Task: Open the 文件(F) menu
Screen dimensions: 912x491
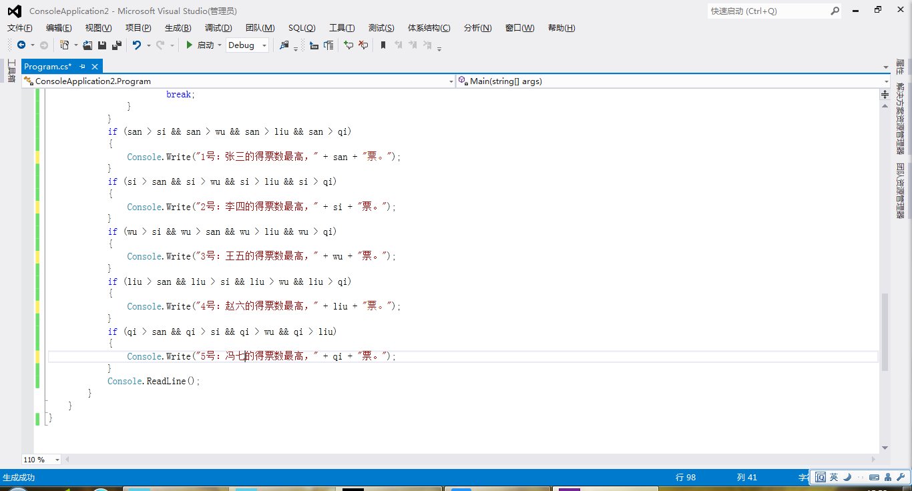Action: pos(20,27)
